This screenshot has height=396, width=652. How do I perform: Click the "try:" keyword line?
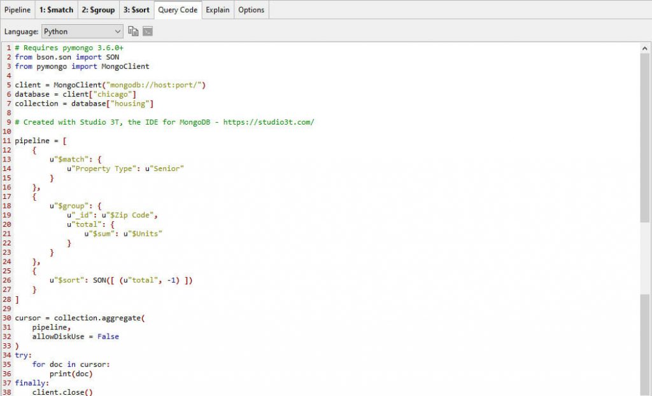24,355
